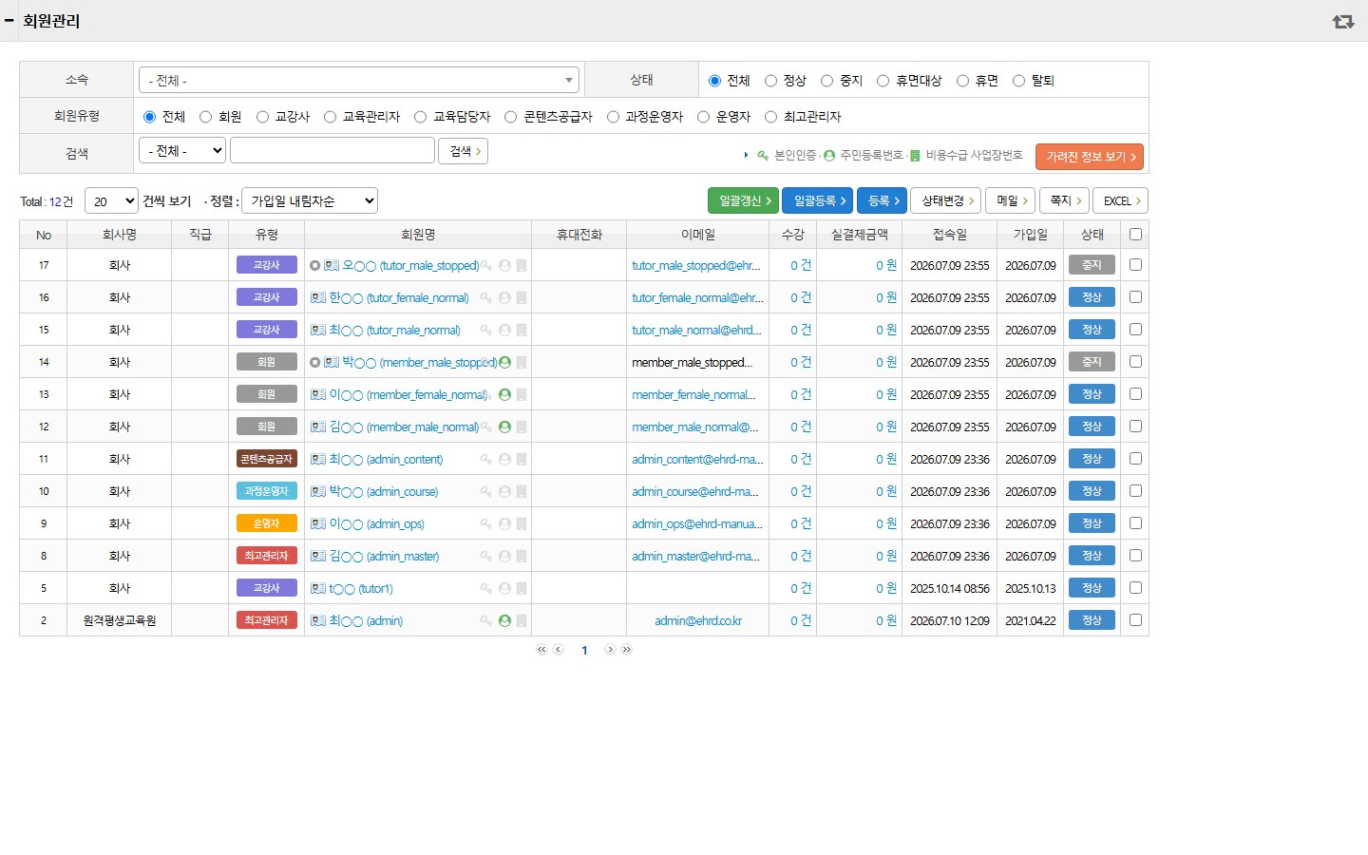
Task: Click the 검색 search button
Action: click(464, 151)
